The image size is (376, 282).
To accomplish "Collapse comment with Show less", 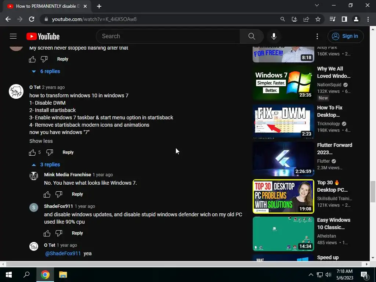I will click(41, 141).
